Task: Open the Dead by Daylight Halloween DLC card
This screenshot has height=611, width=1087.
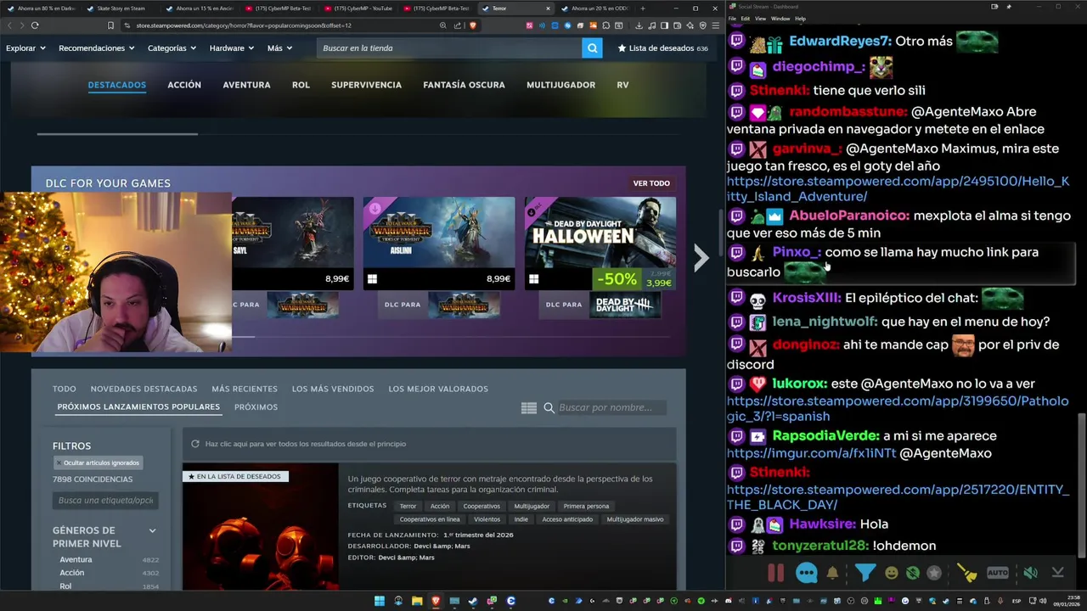Action: pos(600,244)
